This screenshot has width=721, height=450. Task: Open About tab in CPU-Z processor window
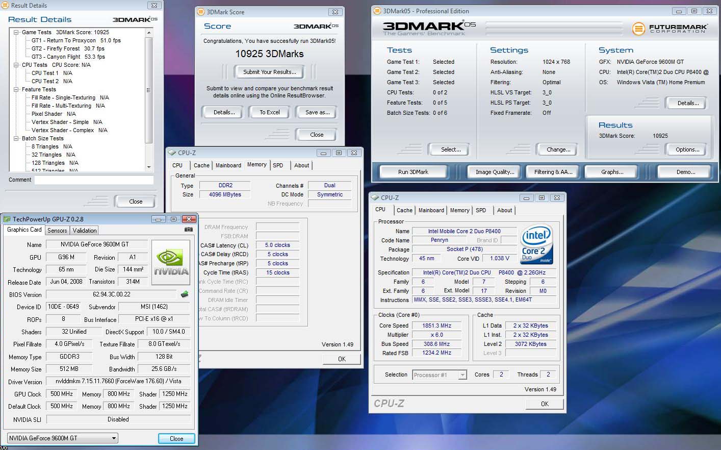pos(505,210)
